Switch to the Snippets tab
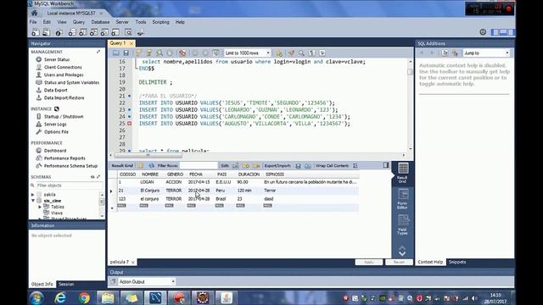 pos(457,262)
